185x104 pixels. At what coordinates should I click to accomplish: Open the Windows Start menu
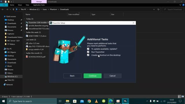3,101
